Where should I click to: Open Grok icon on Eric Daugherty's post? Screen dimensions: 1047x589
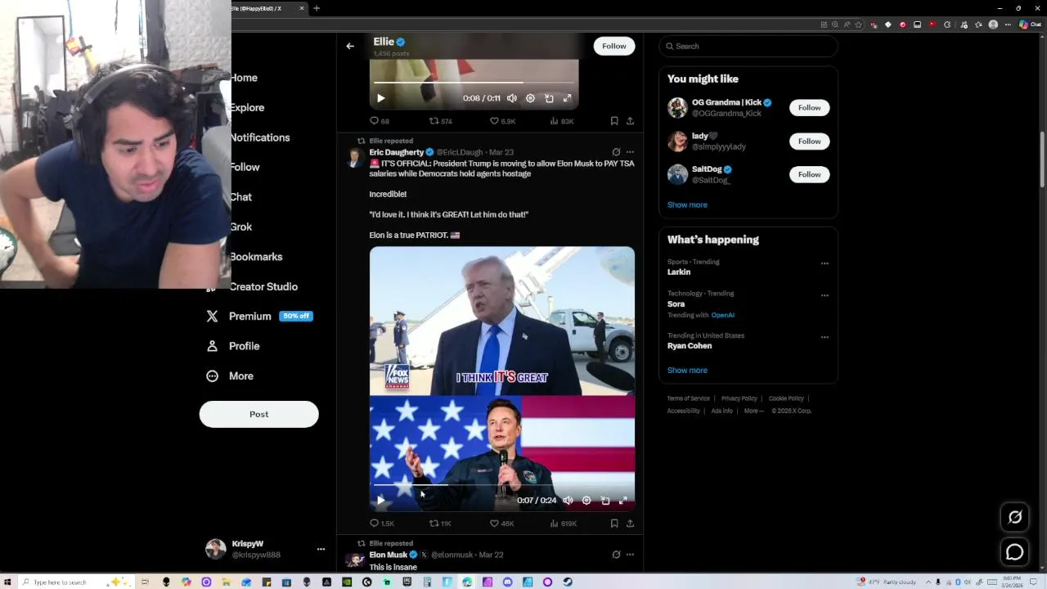click(616, 152)
